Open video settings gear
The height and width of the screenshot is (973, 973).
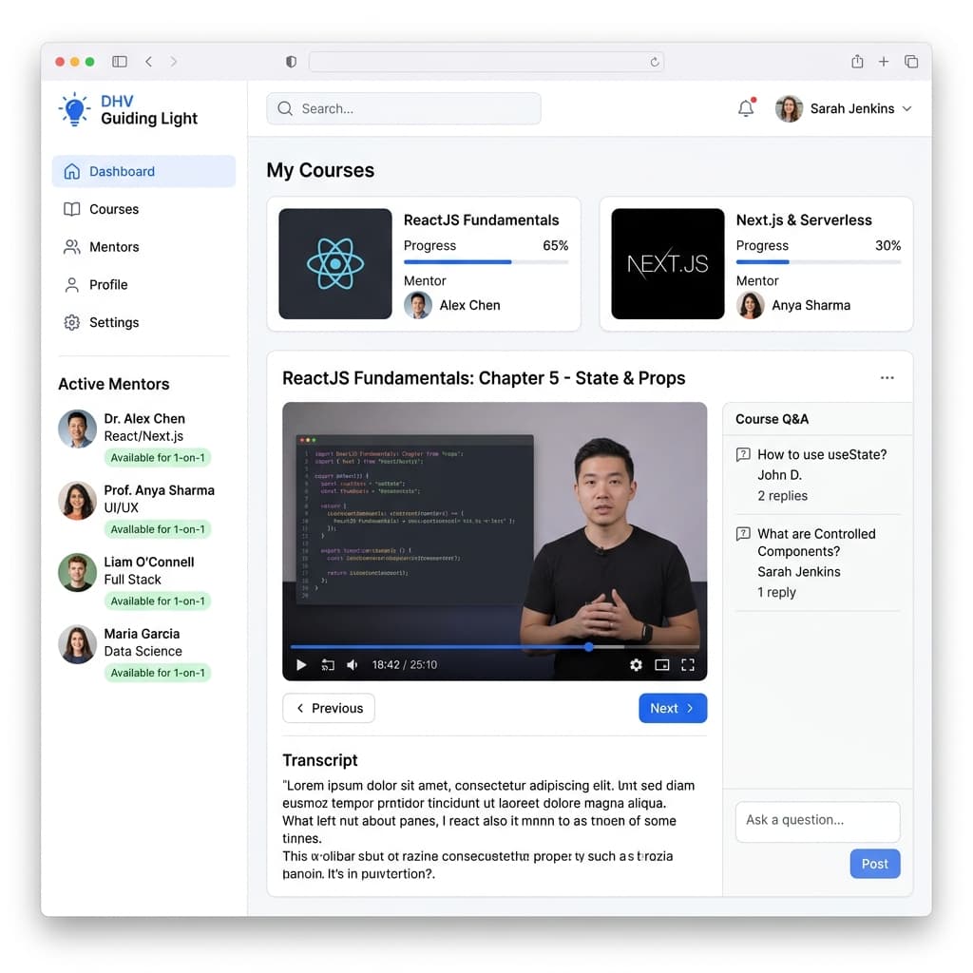tap(636, 664)
